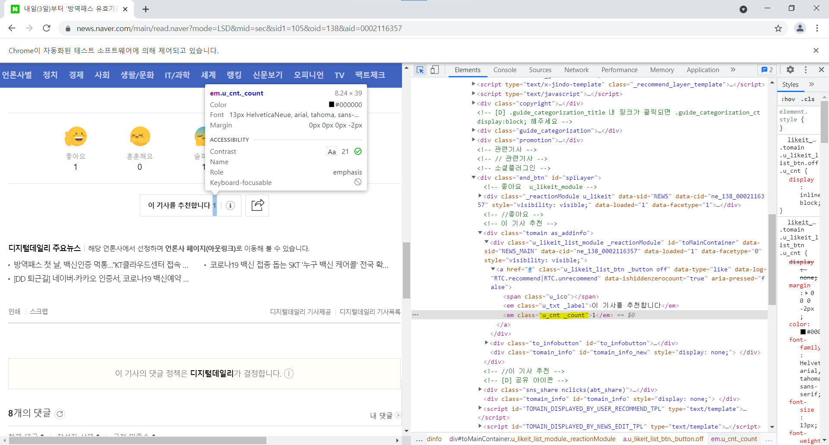Open recommend info button next to count

tap(230, 206)
